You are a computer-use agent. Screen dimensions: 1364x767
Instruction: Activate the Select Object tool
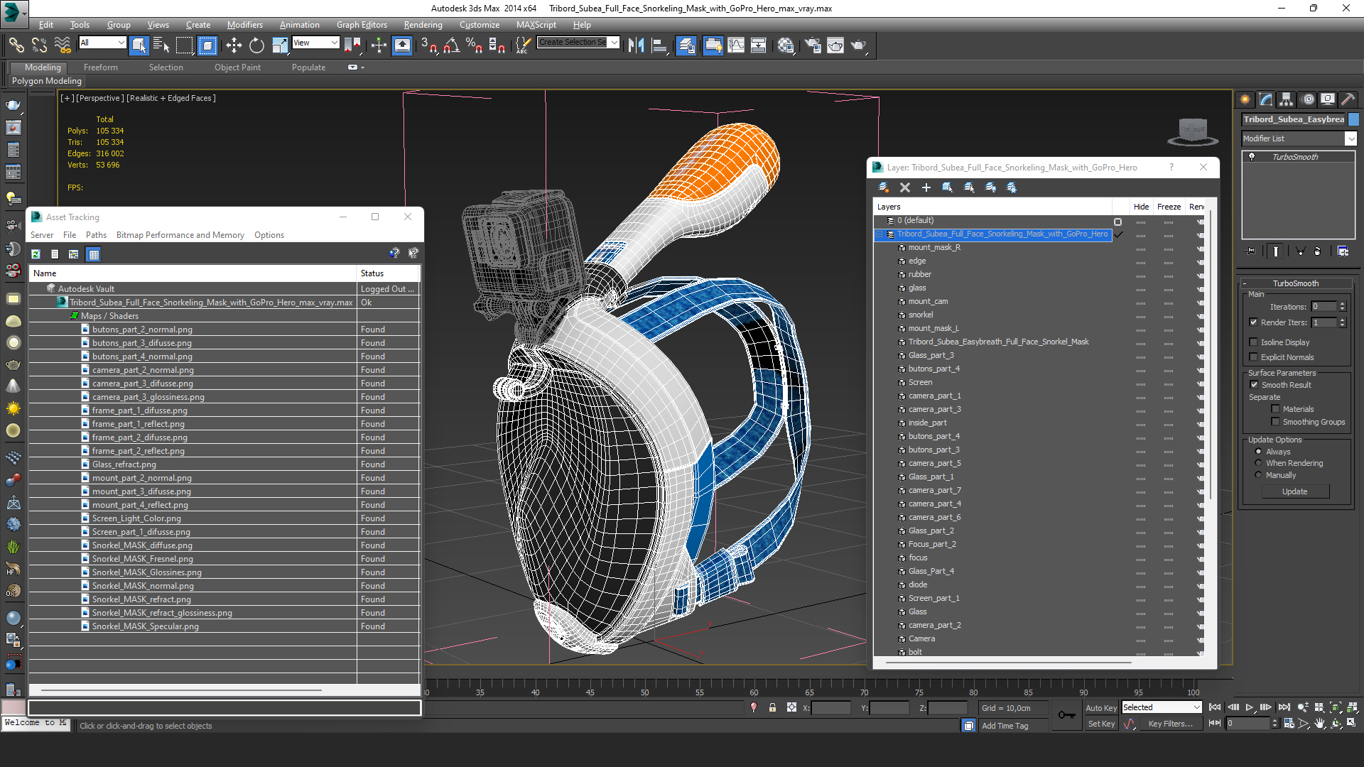[139, 45]
